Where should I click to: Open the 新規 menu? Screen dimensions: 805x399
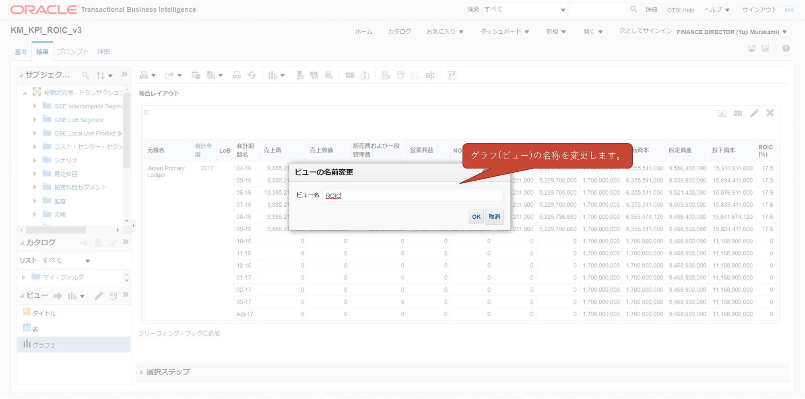556,31
